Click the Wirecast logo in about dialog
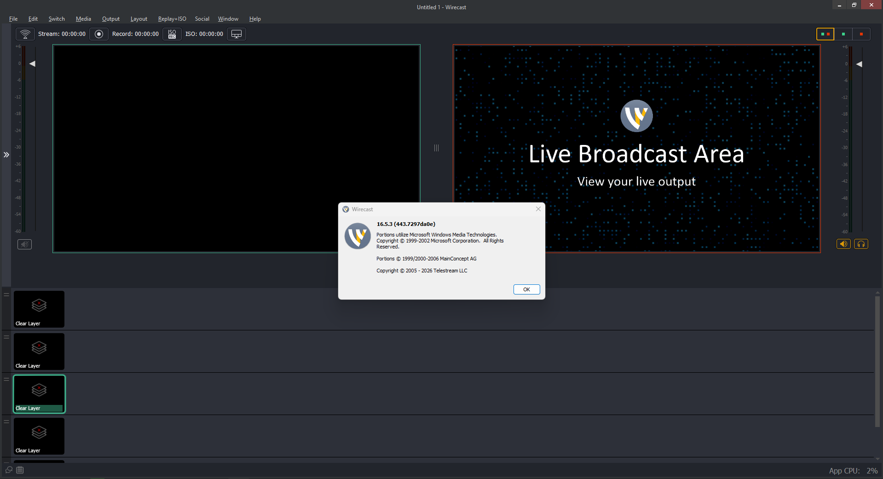 [358, 236]
